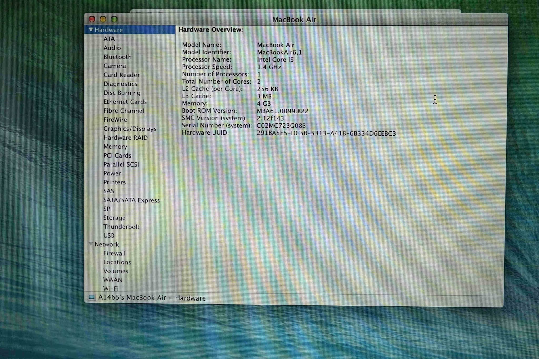Minimize window with yellow button
The width and height of the screenshot is (539, 359).
click(103, 19)
